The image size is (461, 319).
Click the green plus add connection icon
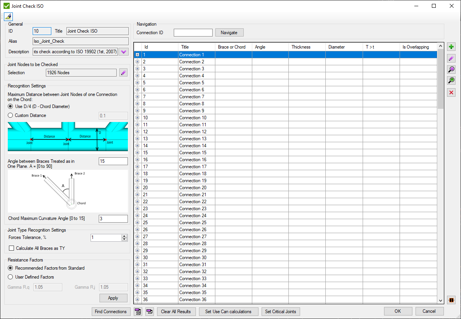(x=451, y=47)
